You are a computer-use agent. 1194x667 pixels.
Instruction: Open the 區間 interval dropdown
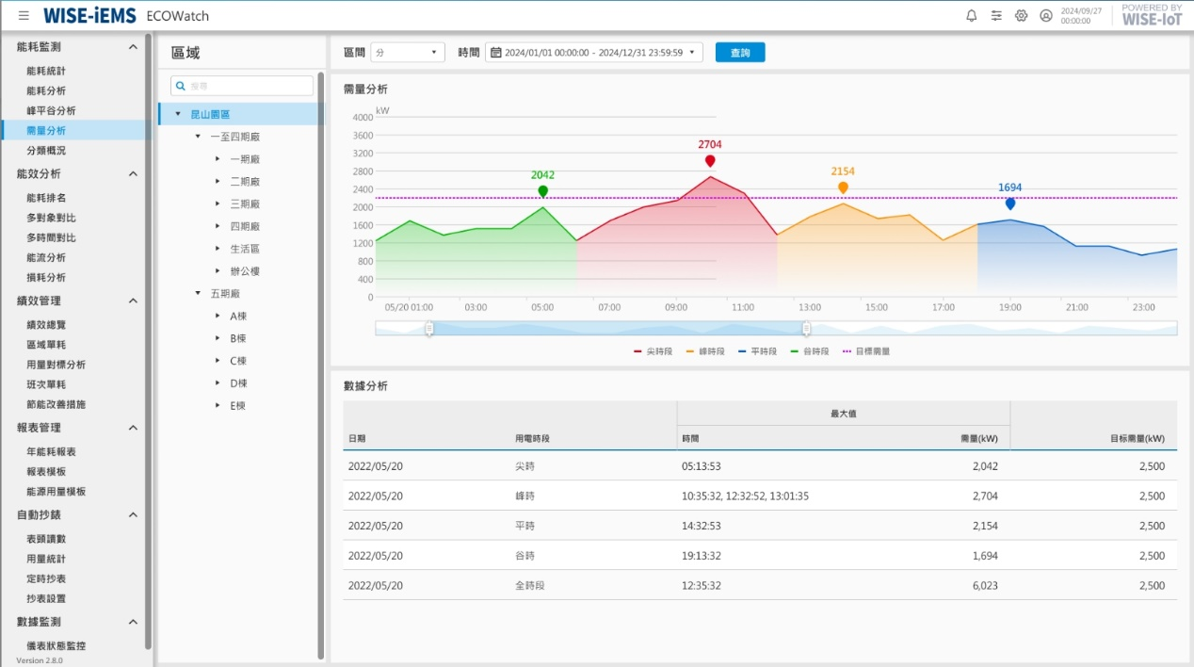pos(408,53)
